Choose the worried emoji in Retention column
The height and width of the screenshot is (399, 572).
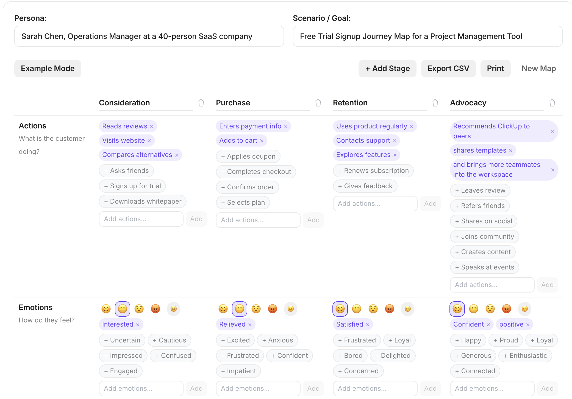373,309
